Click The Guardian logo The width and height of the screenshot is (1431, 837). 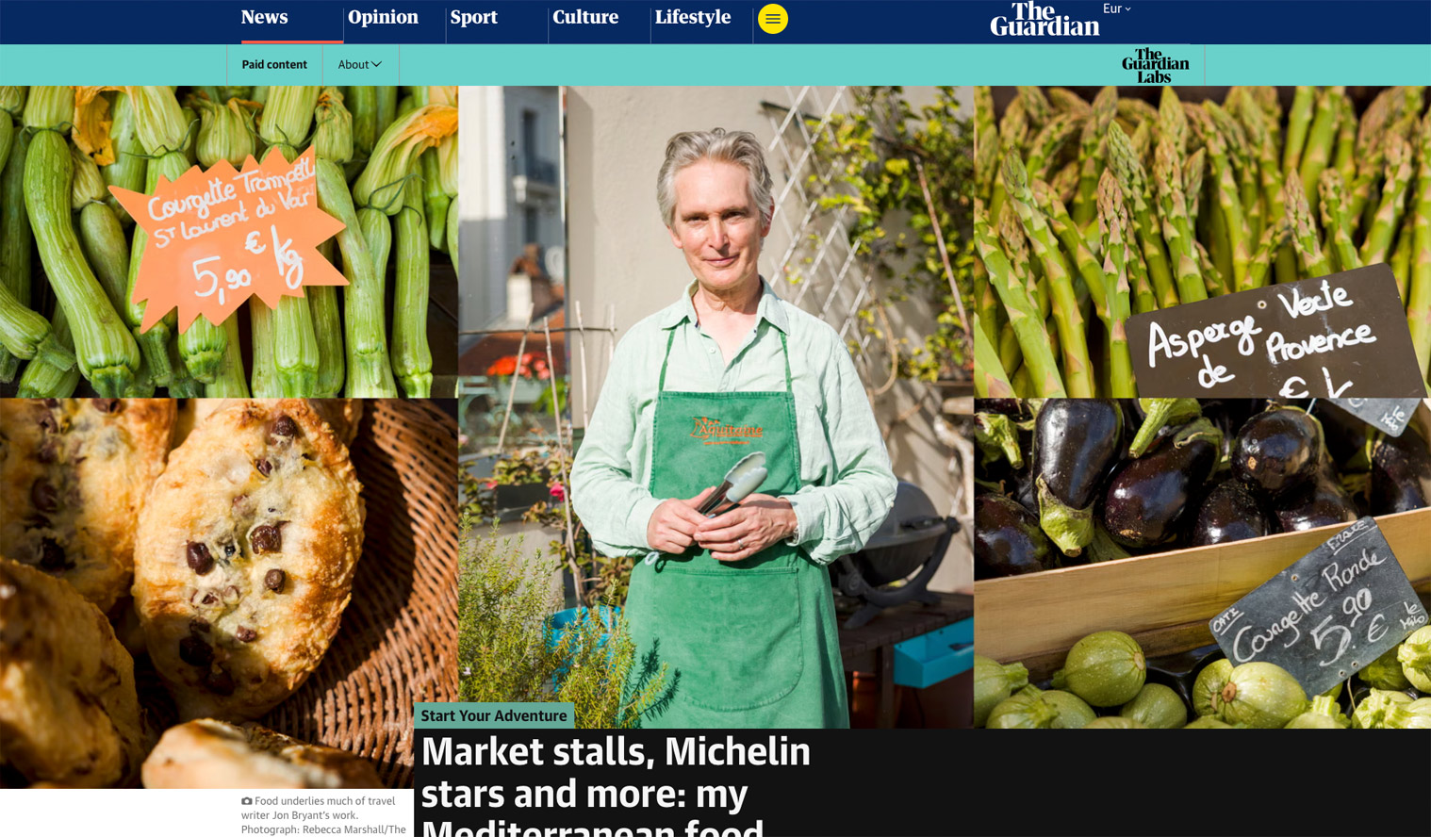[x=1044, y=19]
